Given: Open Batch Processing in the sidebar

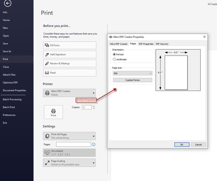Looking at the screenshot, I should (x=12, y=99).
